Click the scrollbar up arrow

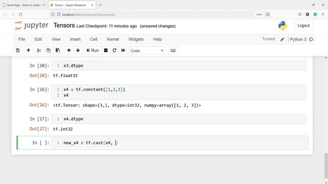(x=326, y=58)
